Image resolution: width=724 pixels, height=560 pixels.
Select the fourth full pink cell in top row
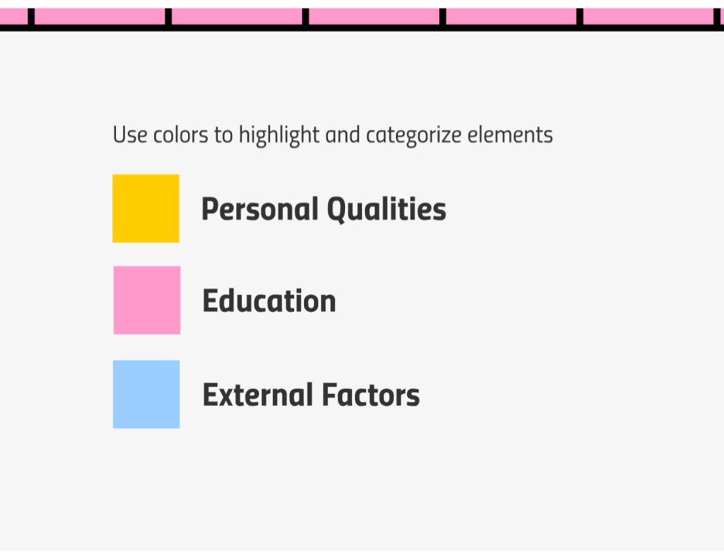(x=511, y=16)
